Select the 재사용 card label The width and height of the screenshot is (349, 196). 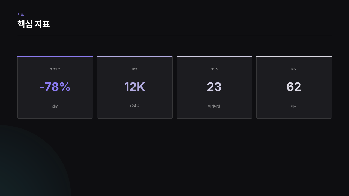214,69
